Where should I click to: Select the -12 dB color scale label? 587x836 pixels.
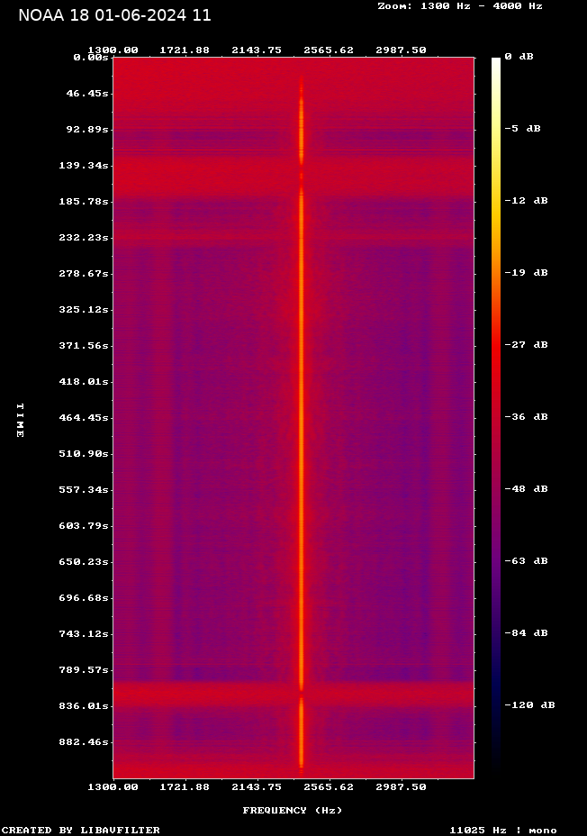(526, 201)
